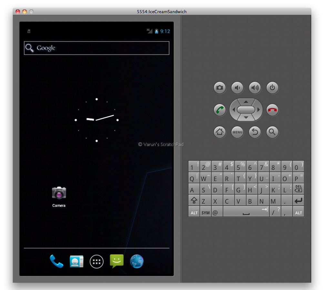Click the Shift arrow key
This screenshot has height=290, width=324.
194,200
